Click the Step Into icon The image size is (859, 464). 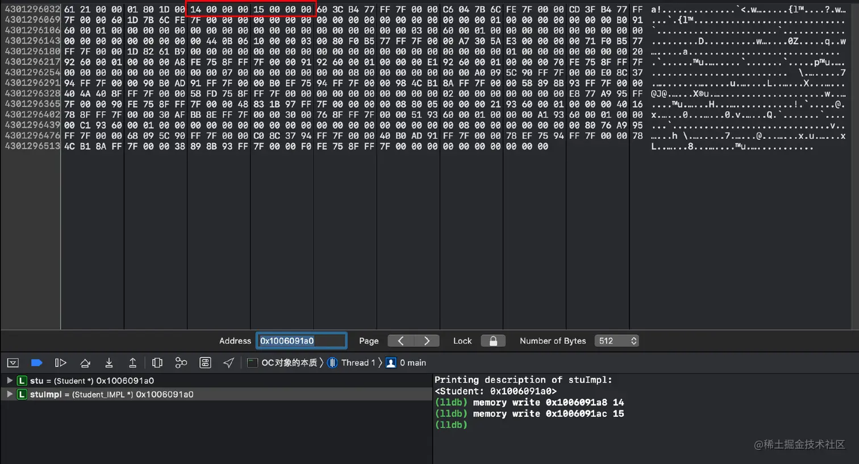coord(109,363)
